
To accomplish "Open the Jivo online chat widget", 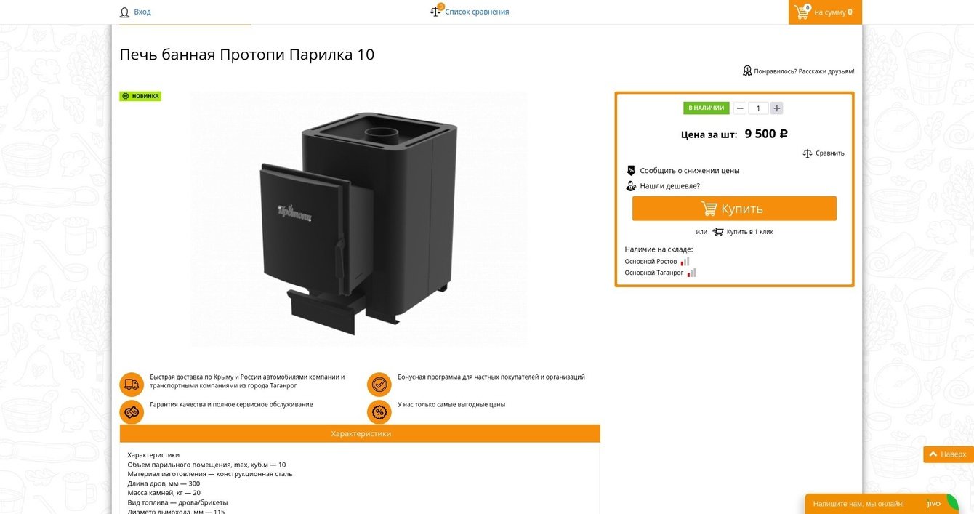I will tap(881, 504).
